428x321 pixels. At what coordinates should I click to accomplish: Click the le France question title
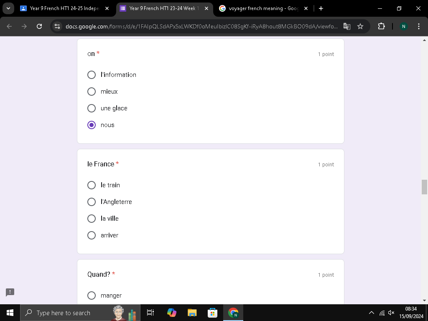pyautogui.click(x=101, y=164)
